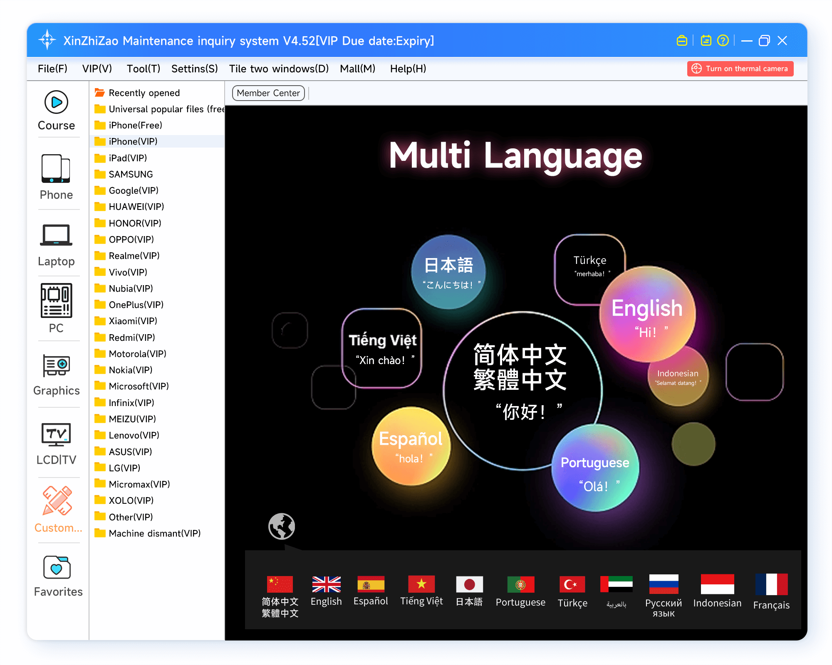Viewport: 832px width, 665px height.
Task: Switch to the Member Center tab
Action: [x=268, y=93]
